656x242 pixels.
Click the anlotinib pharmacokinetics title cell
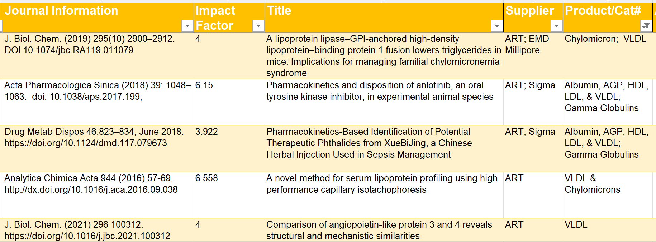(380, 91)
